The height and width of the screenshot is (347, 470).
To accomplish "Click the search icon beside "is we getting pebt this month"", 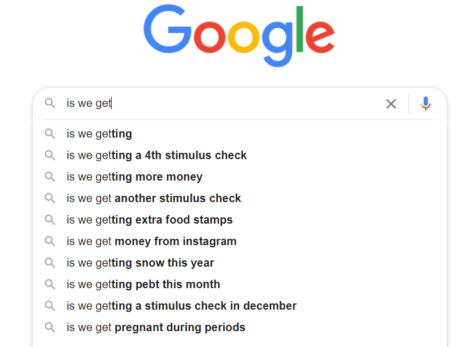I will [50, 284].
